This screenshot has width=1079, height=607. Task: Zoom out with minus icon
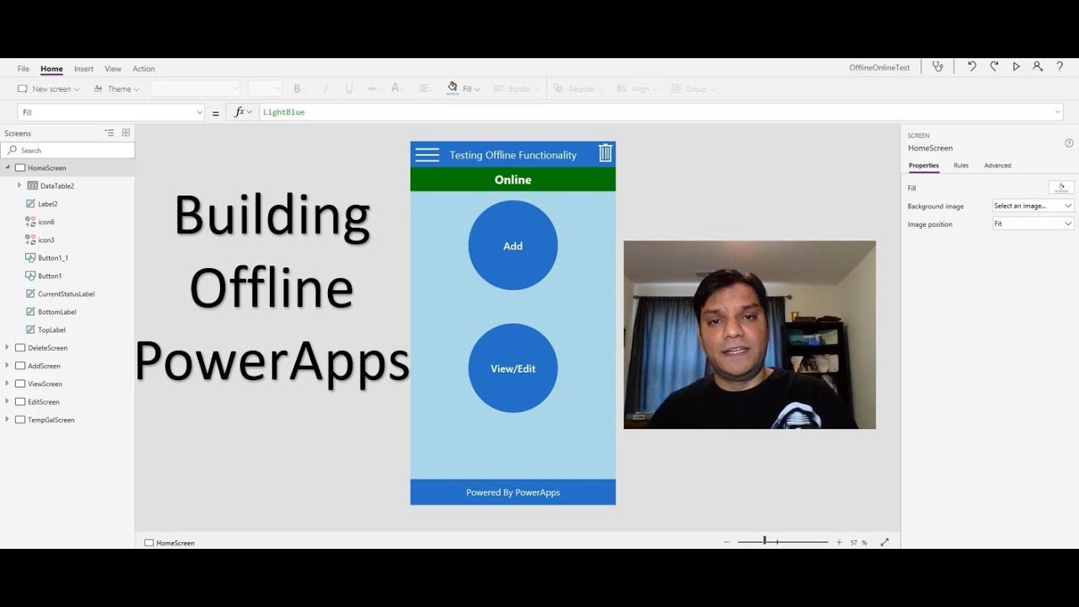(727, 542)
